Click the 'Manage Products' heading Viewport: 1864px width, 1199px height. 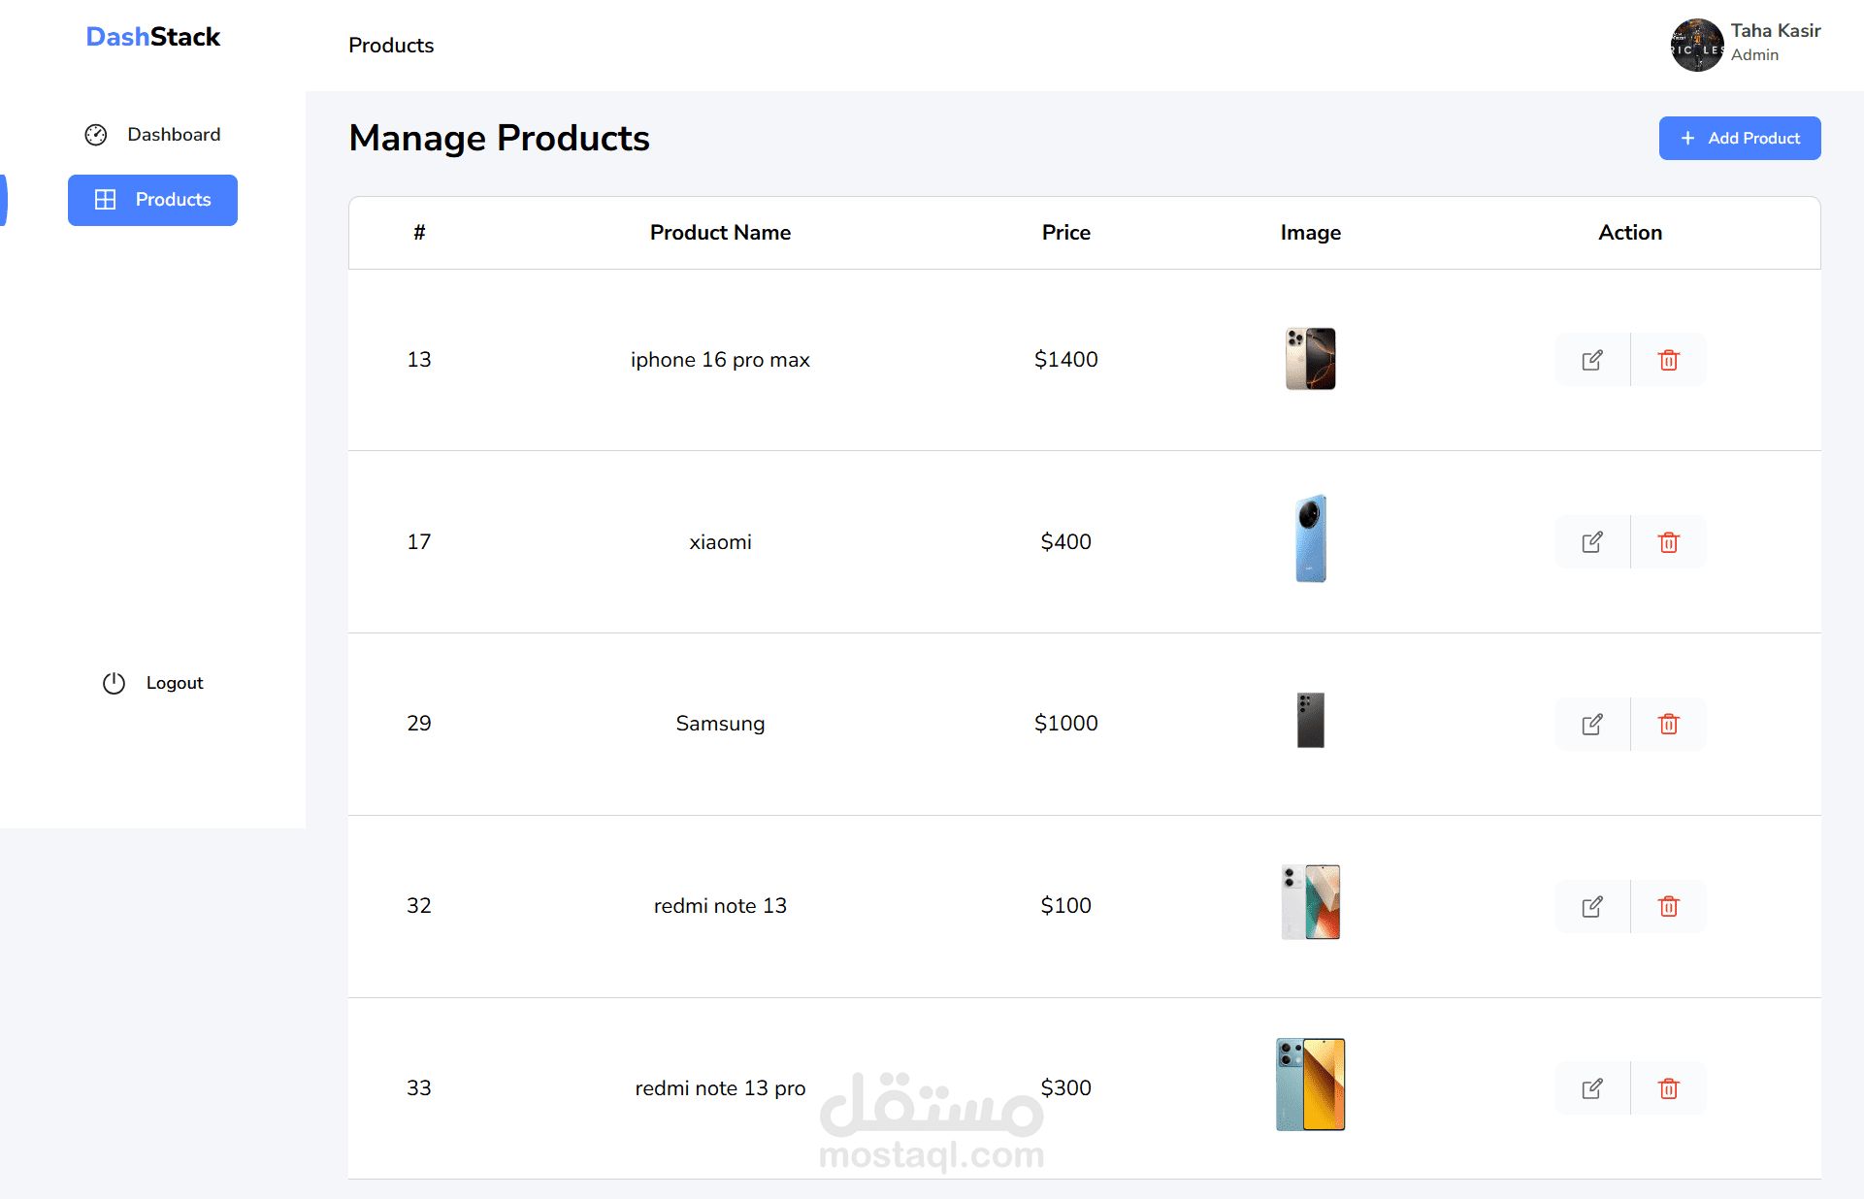[x=499, y=139]
